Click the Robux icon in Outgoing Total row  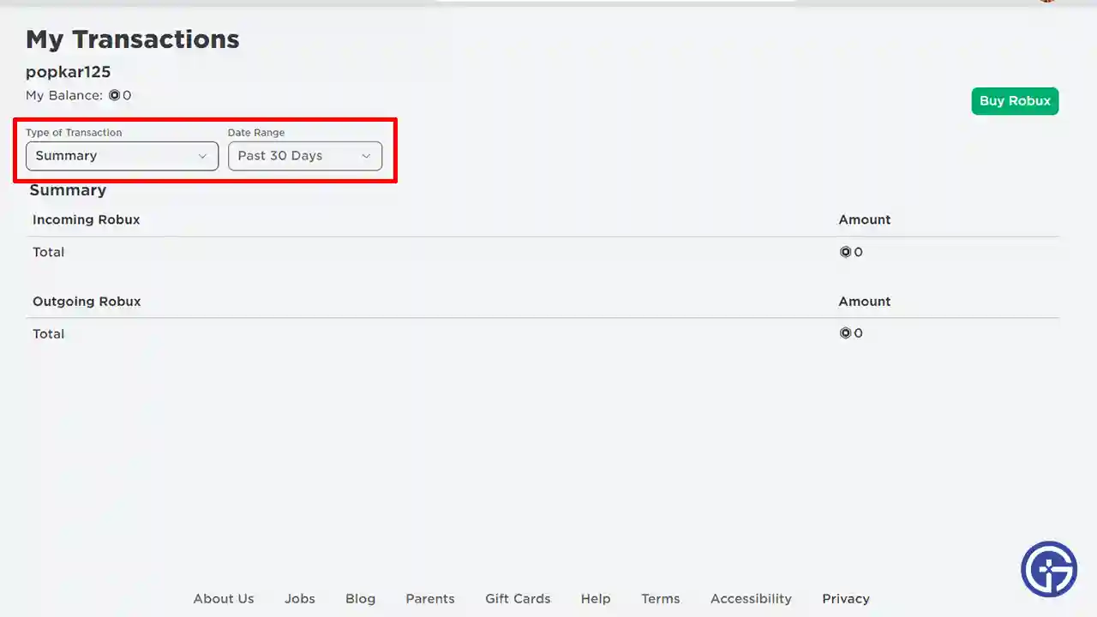pos(845,333)
